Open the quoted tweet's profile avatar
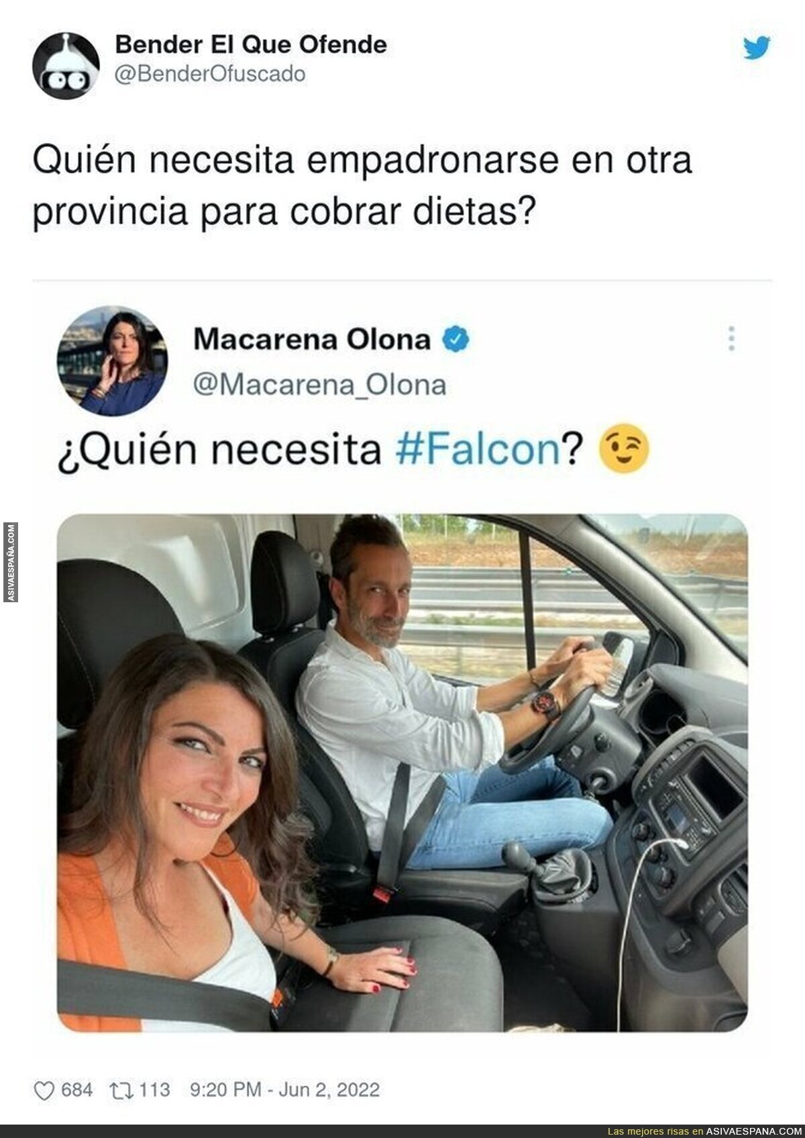Viewport: 805px width, 1138px height. [x=111, y=362]
